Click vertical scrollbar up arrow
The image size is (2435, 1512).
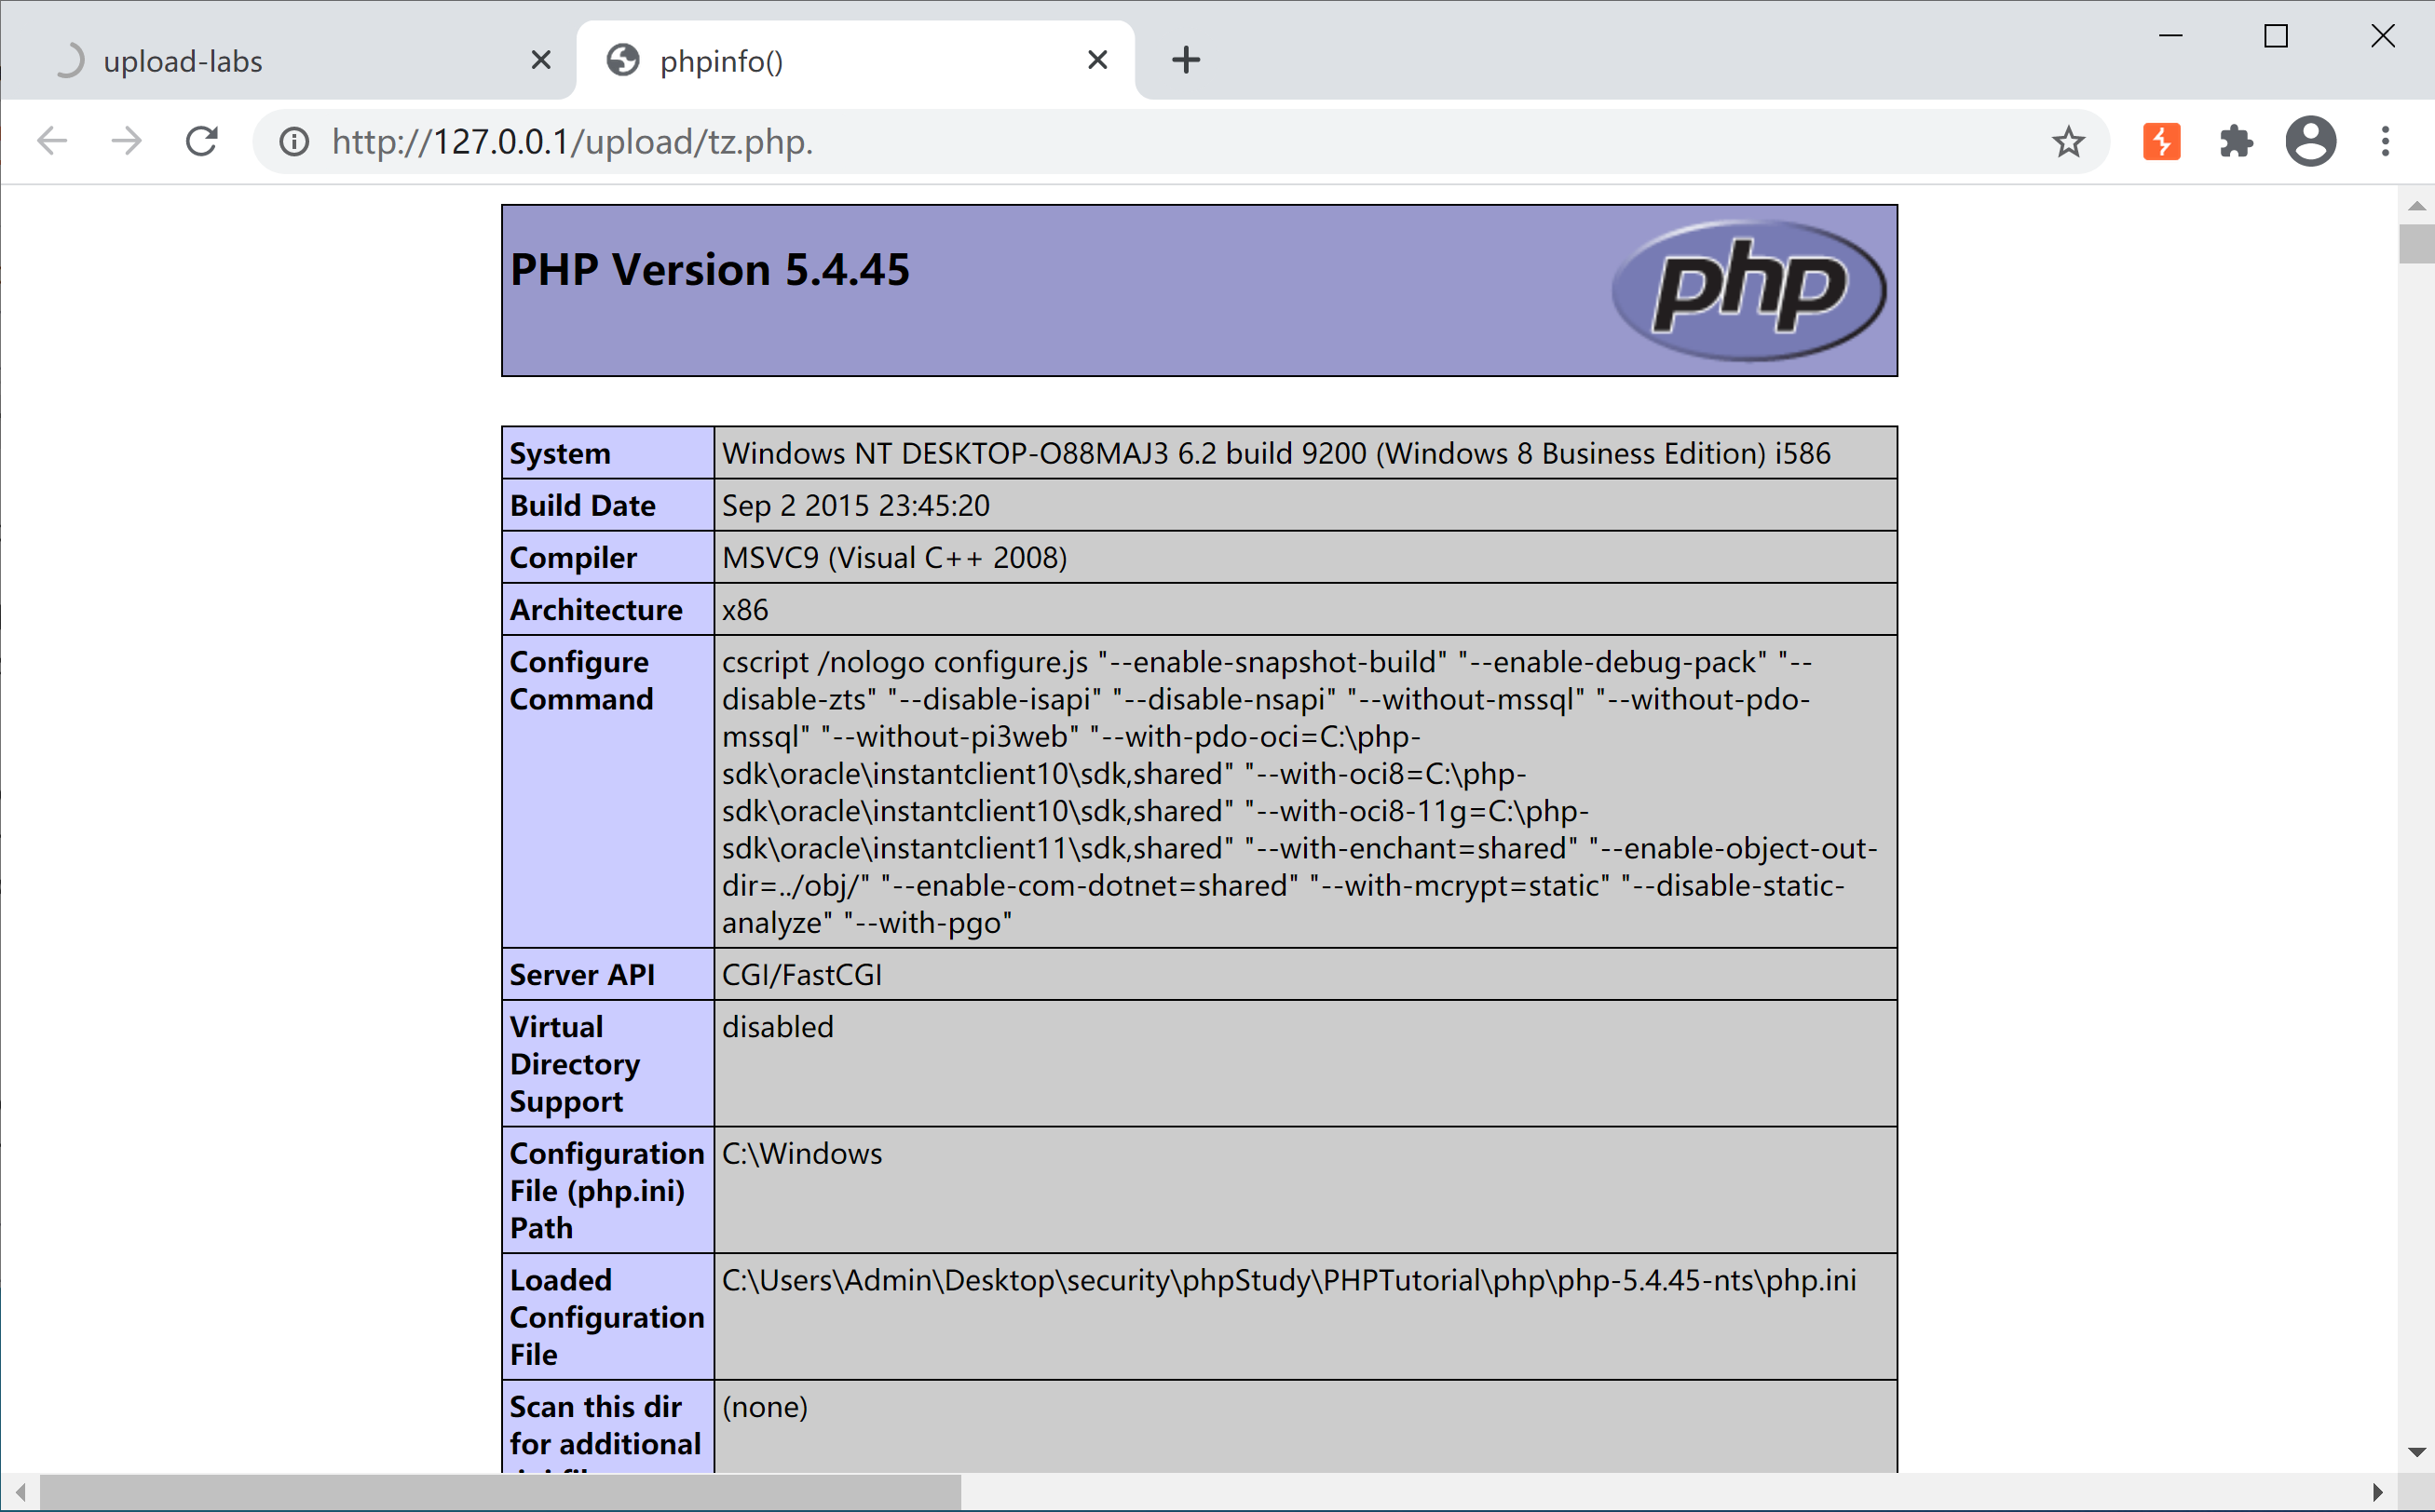pyautogui.click(x=2416, y=206)
